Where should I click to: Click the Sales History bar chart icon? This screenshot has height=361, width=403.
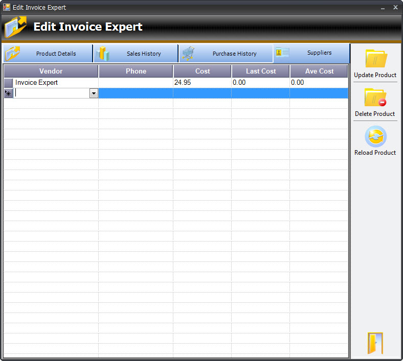coord(103,54)
